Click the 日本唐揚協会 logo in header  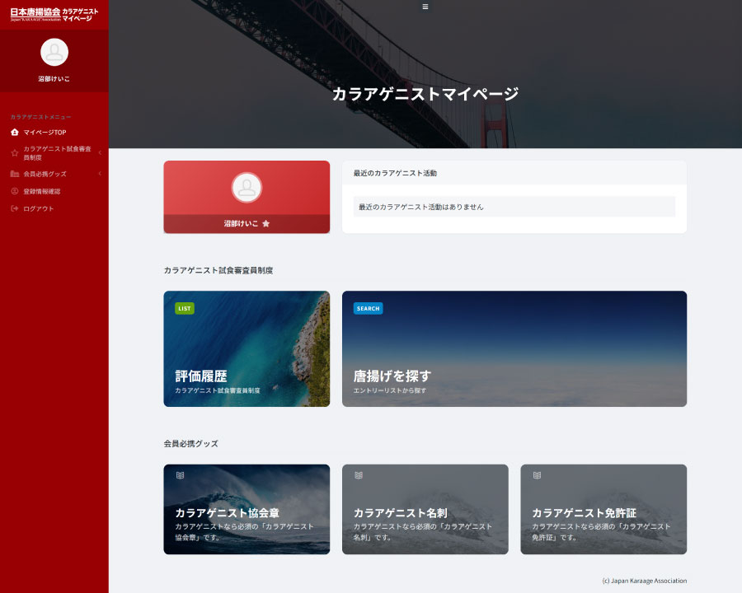35,15
